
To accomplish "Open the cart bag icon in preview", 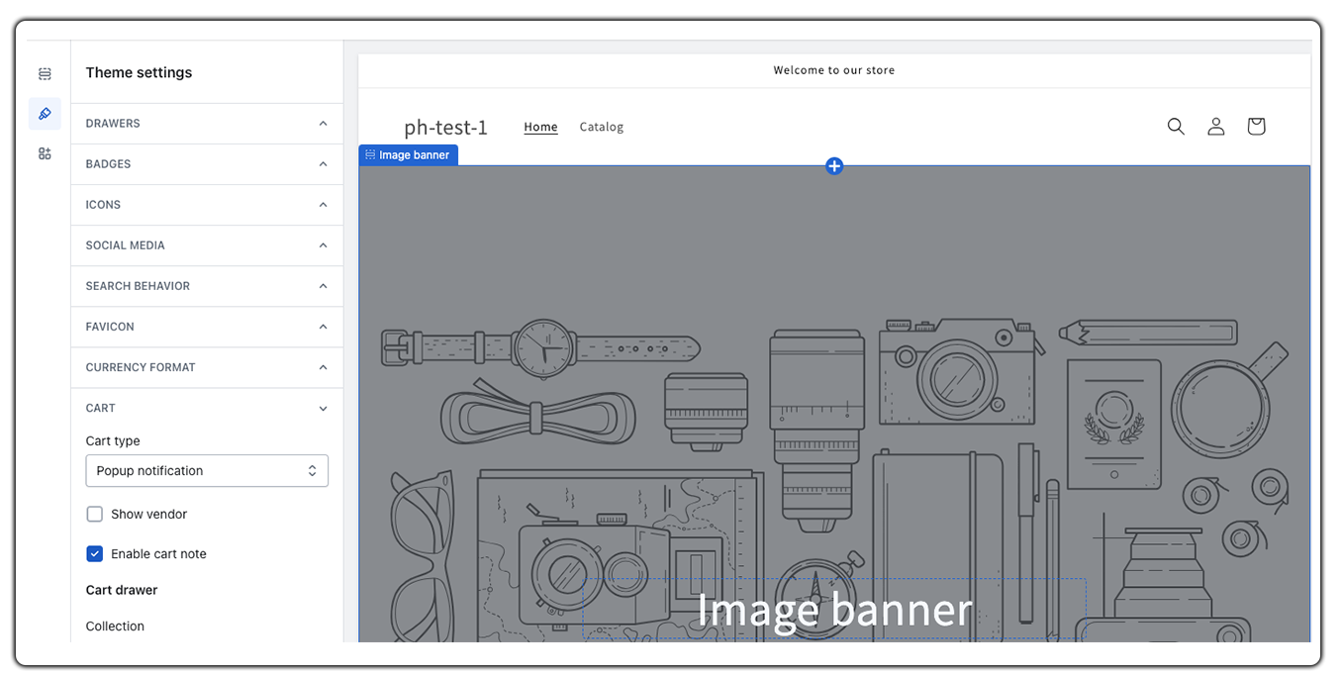I will click(x=1256, y=127).
